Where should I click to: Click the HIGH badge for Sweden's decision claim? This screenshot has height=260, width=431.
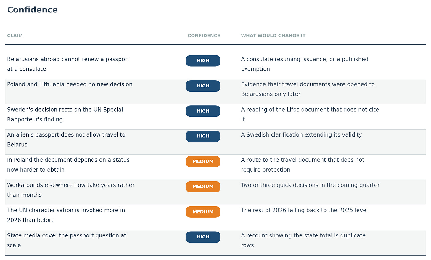coord(203,111)
